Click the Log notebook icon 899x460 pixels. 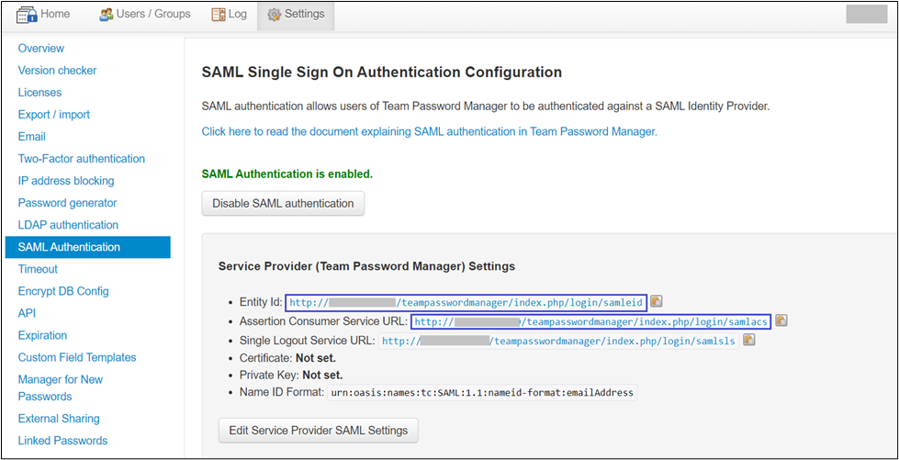click(219, 15)
